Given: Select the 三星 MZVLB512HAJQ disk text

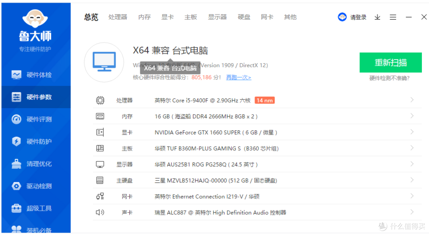Looking at the screenshot, I should [x=216, y=181].
